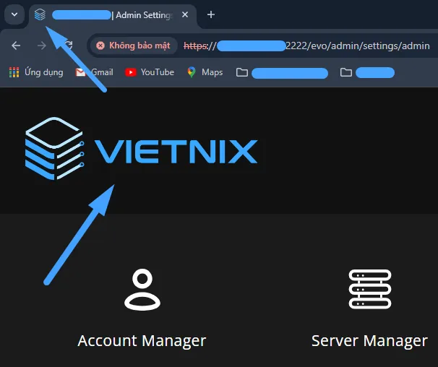Click the 'Account Manager' label
The width and height of the screenshot is (438, 367).
[142, 341]
